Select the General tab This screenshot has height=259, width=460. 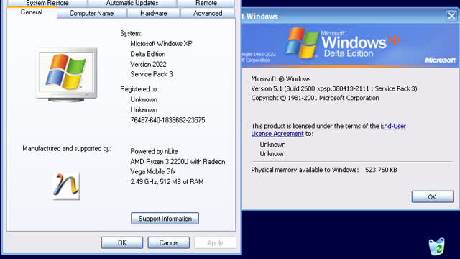pyautogui.click(x=32, y=12)
